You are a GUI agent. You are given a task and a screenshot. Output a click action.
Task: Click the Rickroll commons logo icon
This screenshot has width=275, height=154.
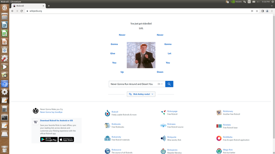(x=107, y=113)
